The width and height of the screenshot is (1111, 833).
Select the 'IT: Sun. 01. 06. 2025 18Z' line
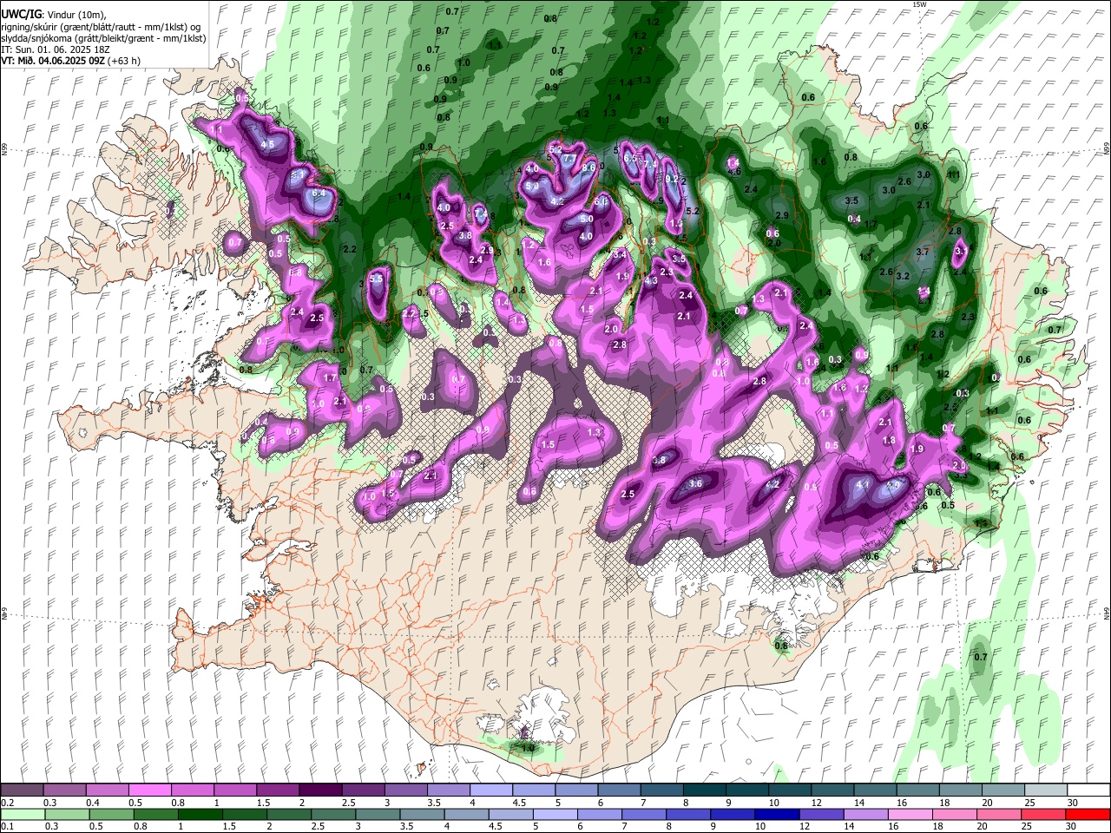point(55,49)
